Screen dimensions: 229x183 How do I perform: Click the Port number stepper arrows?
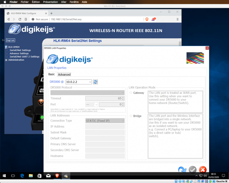123,105
